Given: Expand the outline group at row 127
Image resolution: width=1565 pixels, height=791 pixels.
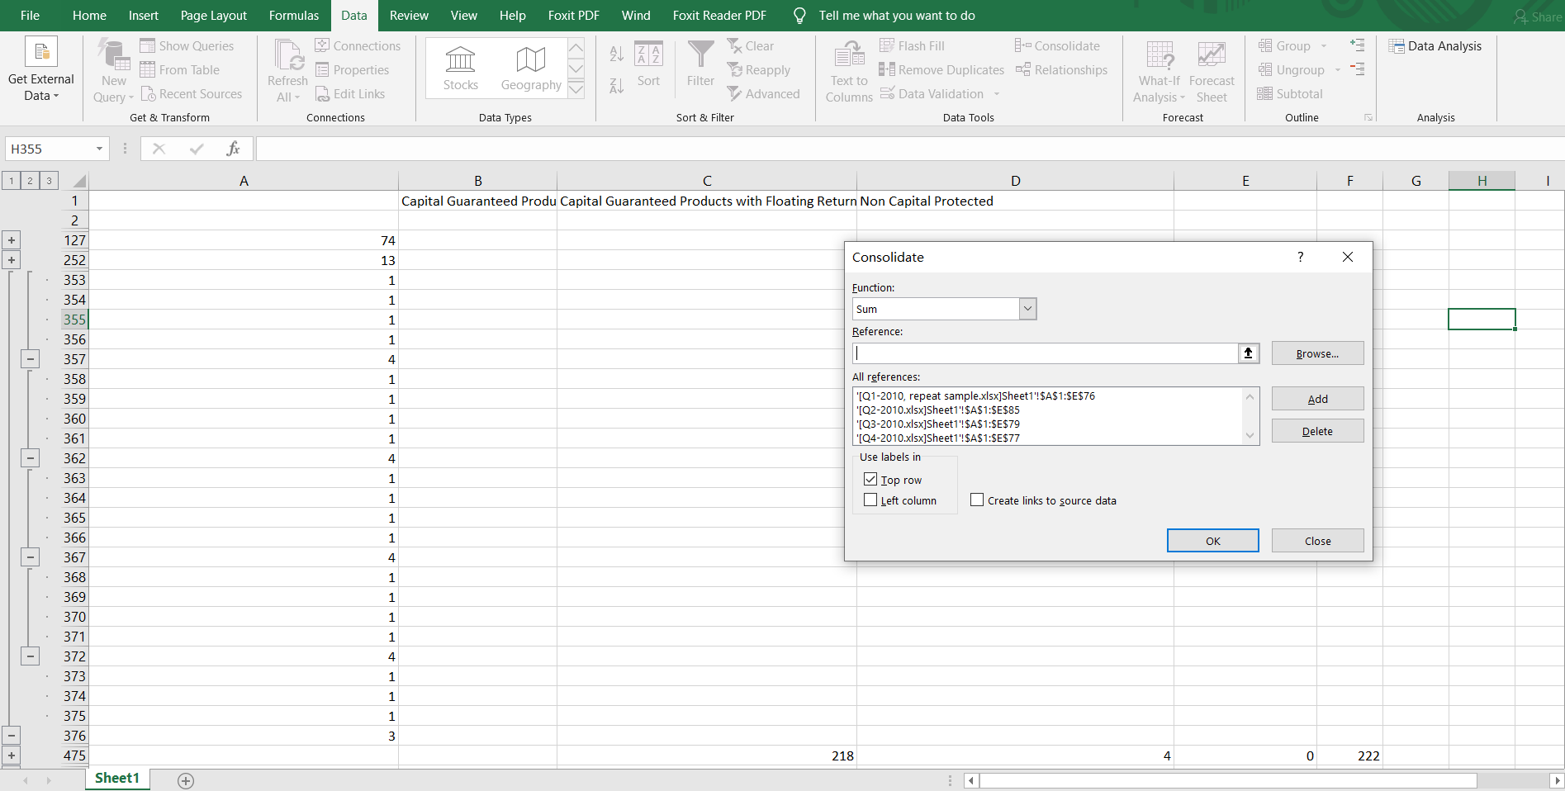Looking at the screenshot, I should pos(12,240).
